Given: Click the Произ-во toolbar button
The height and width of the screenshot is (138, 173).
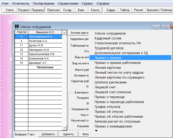Looking at the screenshot, I should [53, 10].
